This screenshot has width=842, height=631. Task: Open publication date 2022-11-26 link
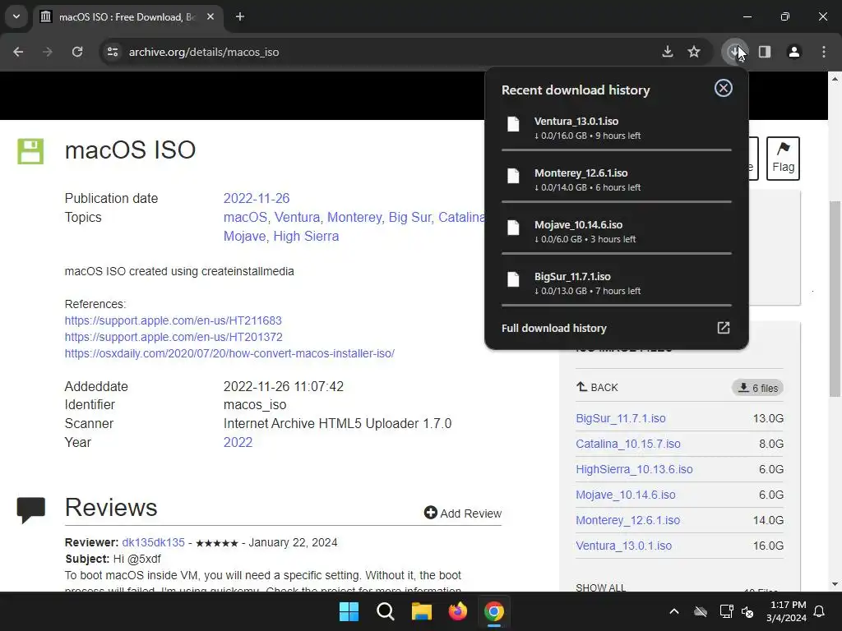[x=257, y=199]
